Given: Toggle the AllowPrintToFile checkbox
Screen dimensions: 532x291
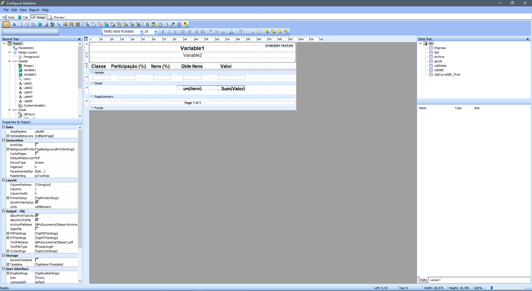Looking at the screenshot, I should coord(37,220).
